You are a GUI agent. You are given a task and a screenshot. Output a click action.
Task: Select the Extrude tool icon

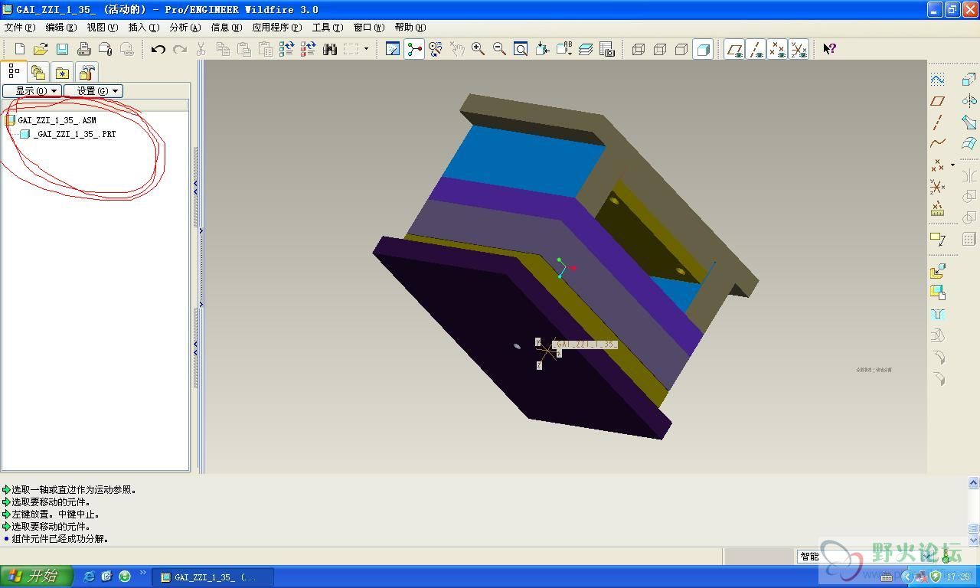click(969, 80)
